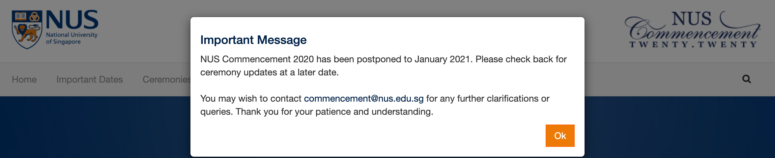Click the NUS crest shield logo
The height and width of the screenshot is (158, 775).
click(x=27, y=29)
